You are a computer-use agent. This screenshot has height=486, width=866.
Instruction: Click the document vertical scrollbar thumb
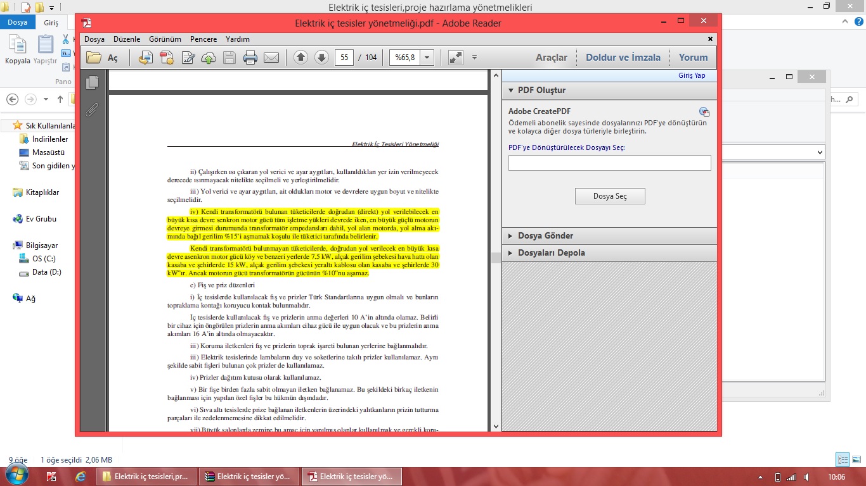click(495, 258)
